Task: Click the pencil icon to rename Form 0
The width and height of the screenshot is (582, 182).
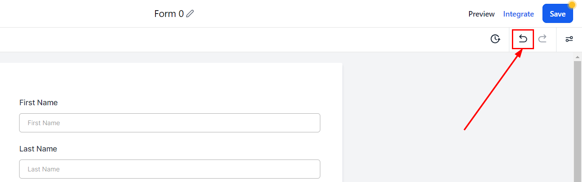Action: (x=190, y=14)
